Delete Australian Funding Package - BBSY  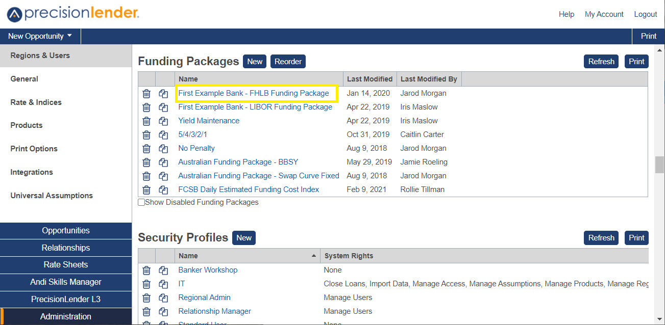click(x=146, y=162)
